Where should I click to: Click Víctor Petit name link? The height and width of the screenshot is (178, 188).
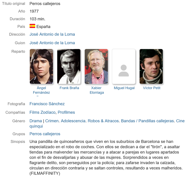click(x=152, y=88)
